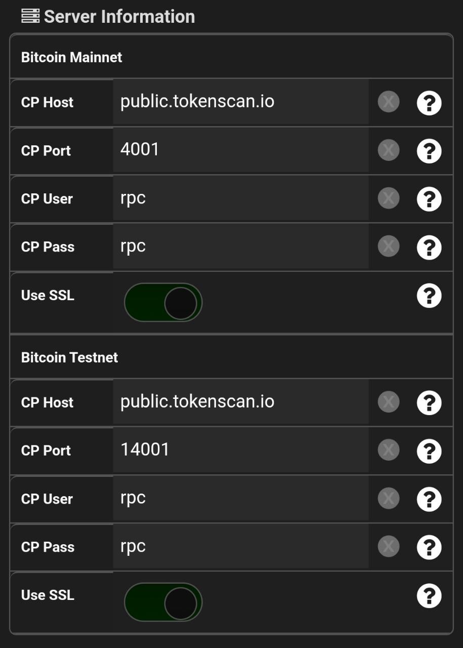The height and width of the screenshot is (648, 463).
Task: Show help for Mainnet CP Pass
Action: [x=429, y=248]
